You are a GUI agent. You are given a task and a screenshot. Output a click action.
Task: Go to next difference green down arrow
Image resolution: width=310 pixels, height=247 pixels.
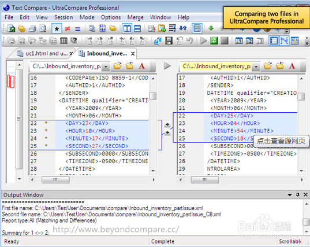click(211, 28)
